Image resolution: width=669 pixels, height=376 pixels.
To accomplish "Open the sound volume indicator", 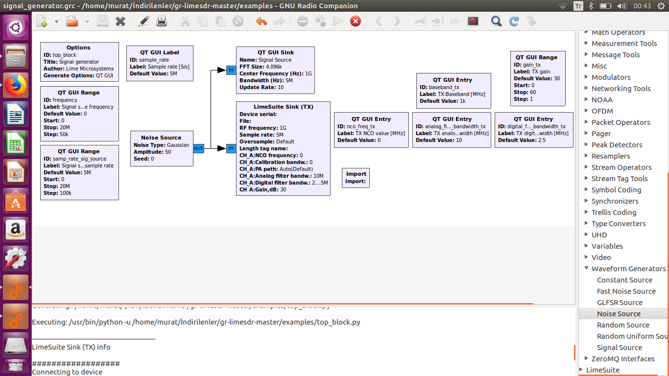I will click(622, 6).
